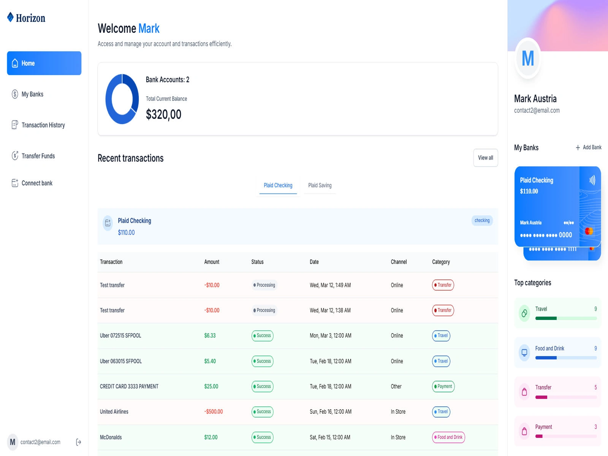This screenshot has width=608, height=456.
Task: Click the Plaid Checking blue card
Action: point(557,207)
